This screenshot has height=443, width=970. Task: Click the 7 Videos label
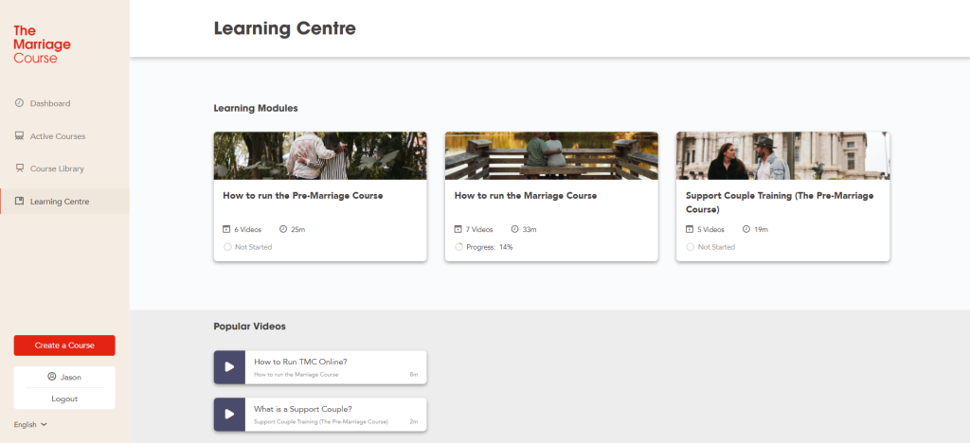479,229
